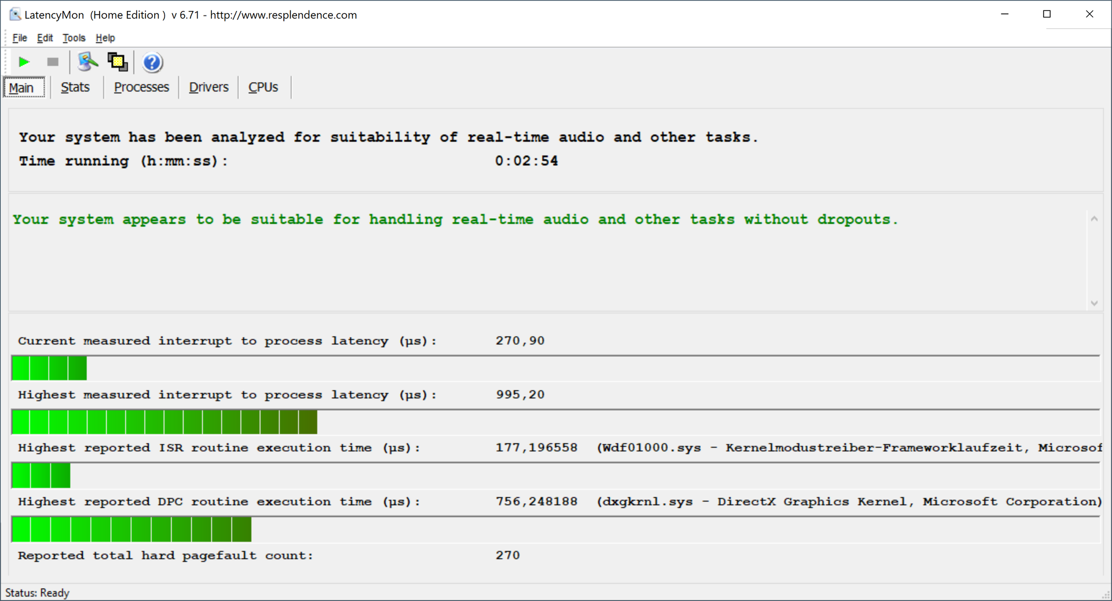Screen dimensions: 1112x601
Task: Open the Help menu
Action: 105,38
